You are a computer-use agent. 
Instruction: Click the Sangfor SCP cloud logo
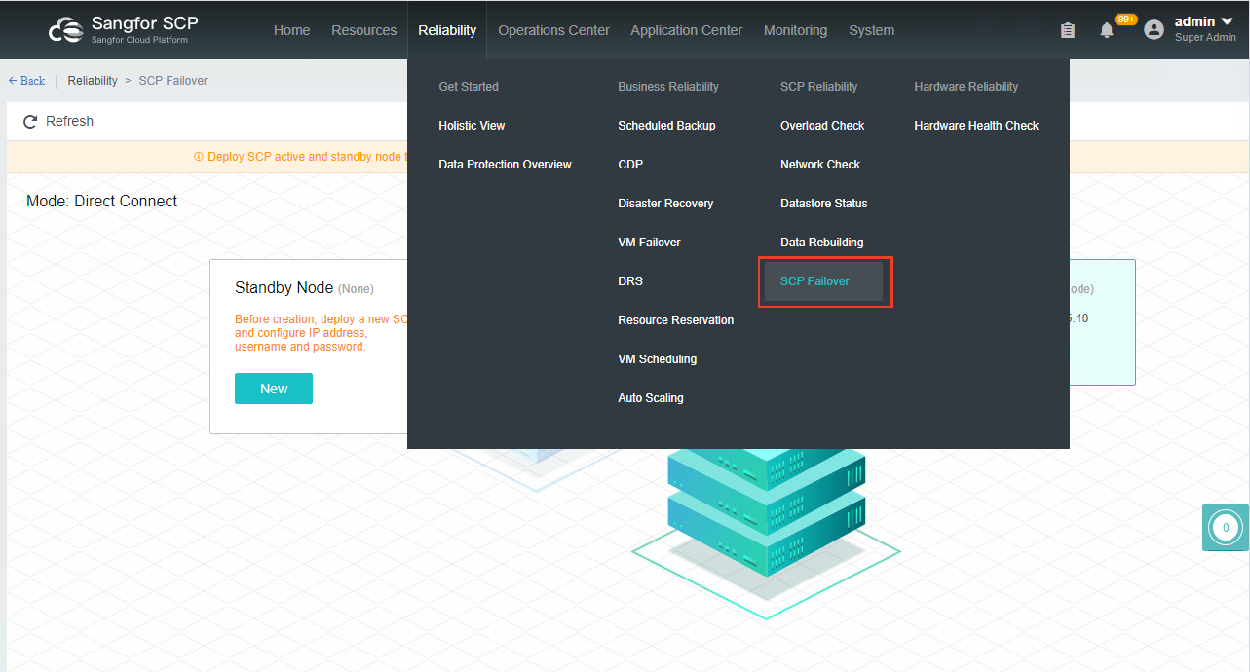66,30
